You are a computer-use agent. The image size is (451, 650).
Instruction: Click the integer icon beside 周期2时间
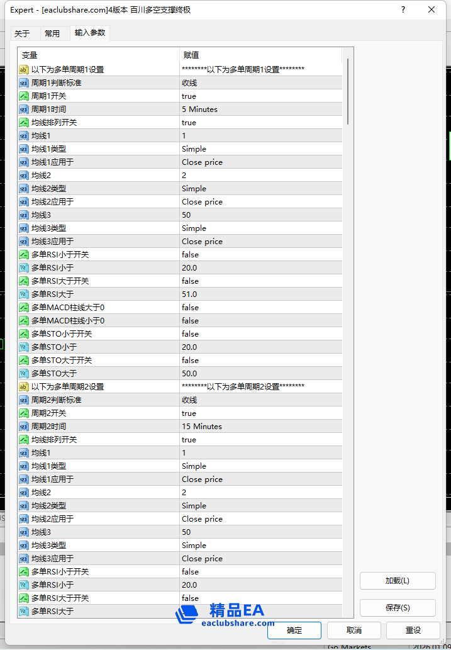tap(24, 427)
